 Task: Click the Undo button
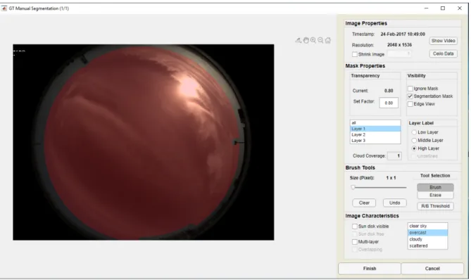coord(395,203)
